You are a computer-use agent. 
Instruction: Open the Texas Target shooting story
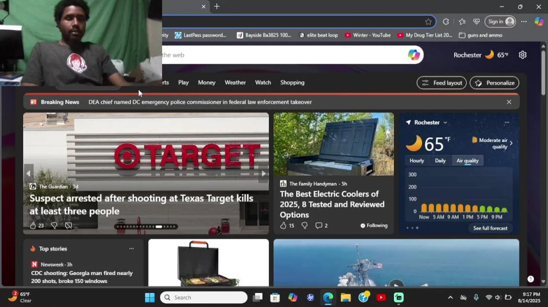tap(141, 205)
